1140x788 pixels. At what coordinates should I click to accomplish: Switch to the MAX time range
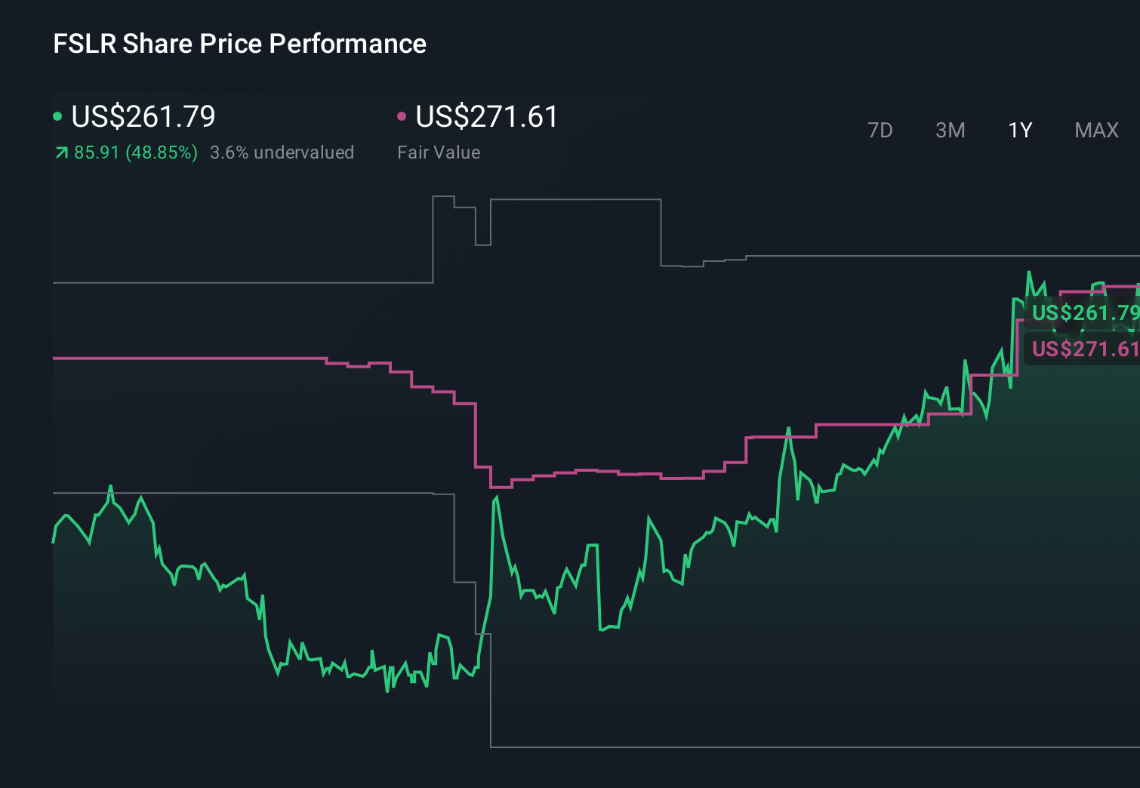click(1095, 130)
